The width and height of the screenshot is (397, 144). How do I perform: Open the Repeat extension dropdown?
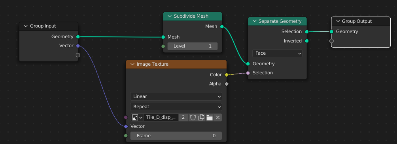[x=176, y=107]
